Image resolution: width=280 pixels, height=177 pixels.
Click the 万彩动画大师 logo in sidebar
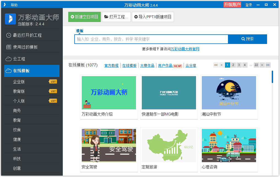point(10,19)
